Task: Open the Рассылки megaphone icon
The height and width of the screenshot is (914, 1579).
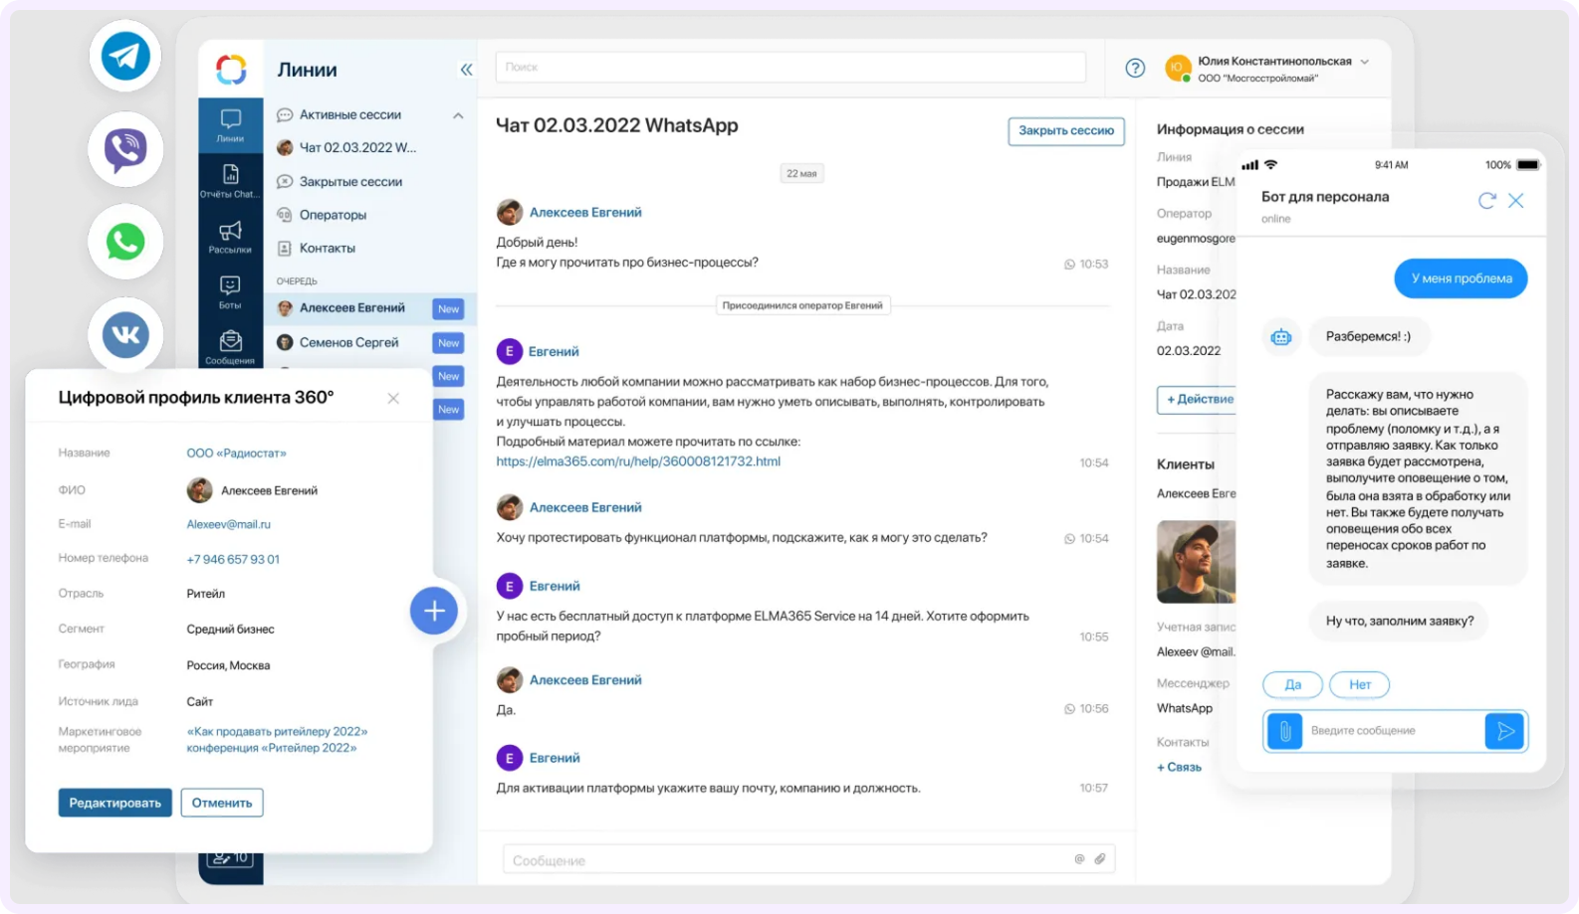Action: point(230,237)
